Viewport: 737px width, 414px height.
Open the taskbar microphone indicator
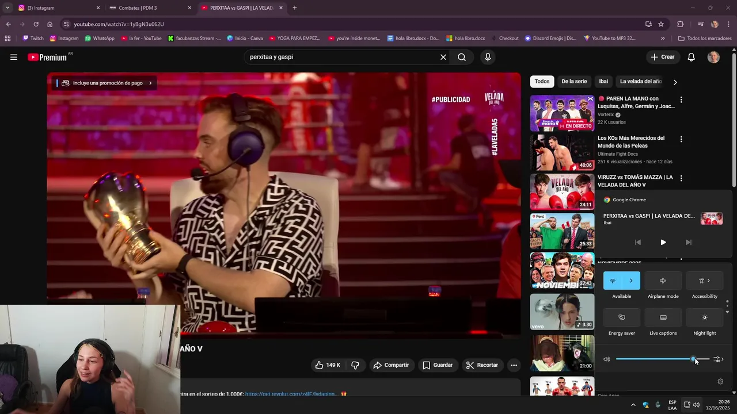[x=658, y=405]
